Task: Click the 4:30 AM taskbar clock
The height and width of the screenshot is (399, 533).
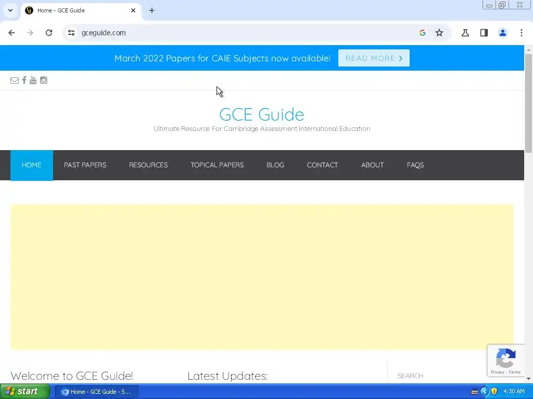Action: click(x=514, y=392)
